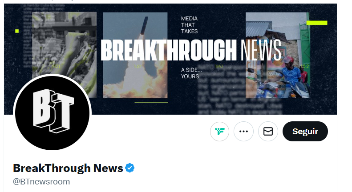352x192 pixels.
Task: Click the Seguir follow button
Action: 305,132
